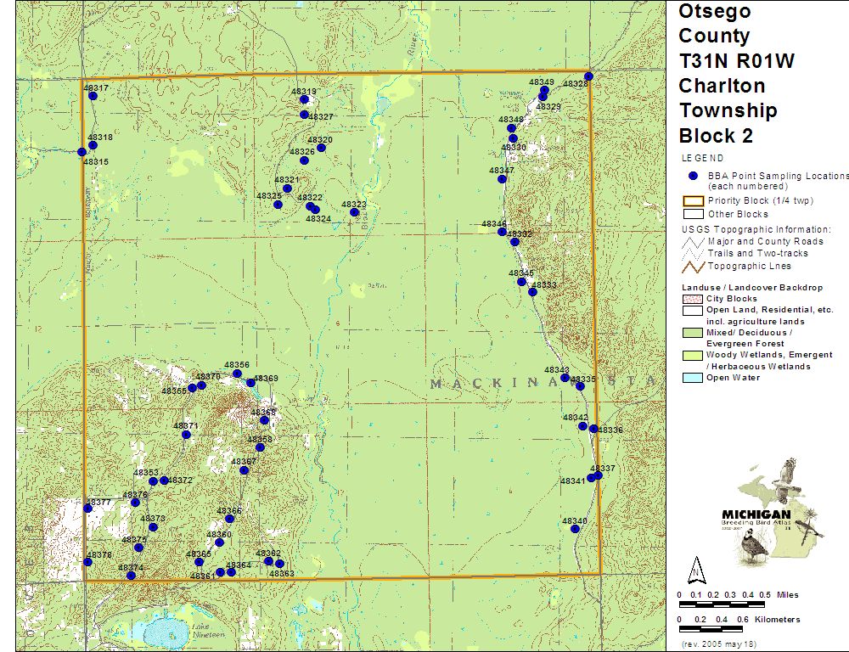Image resolution: width=849 pixels, height=652 pixels.
Task: Select the 48347 sampling location dot
Action: tap(502, 178)
